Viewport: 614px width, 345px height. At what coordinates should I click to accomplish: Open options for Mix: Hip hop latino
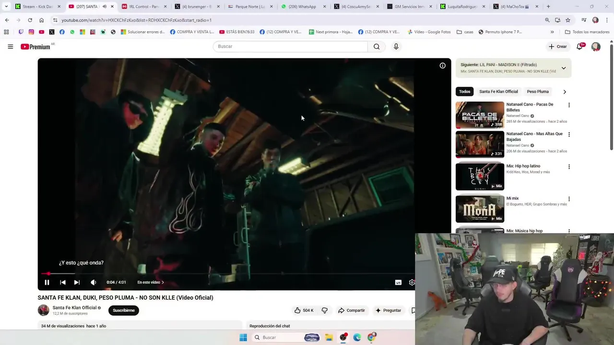[569, 167]
